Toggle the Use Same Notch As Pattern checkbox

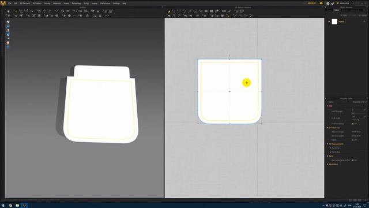pos(352,160)
